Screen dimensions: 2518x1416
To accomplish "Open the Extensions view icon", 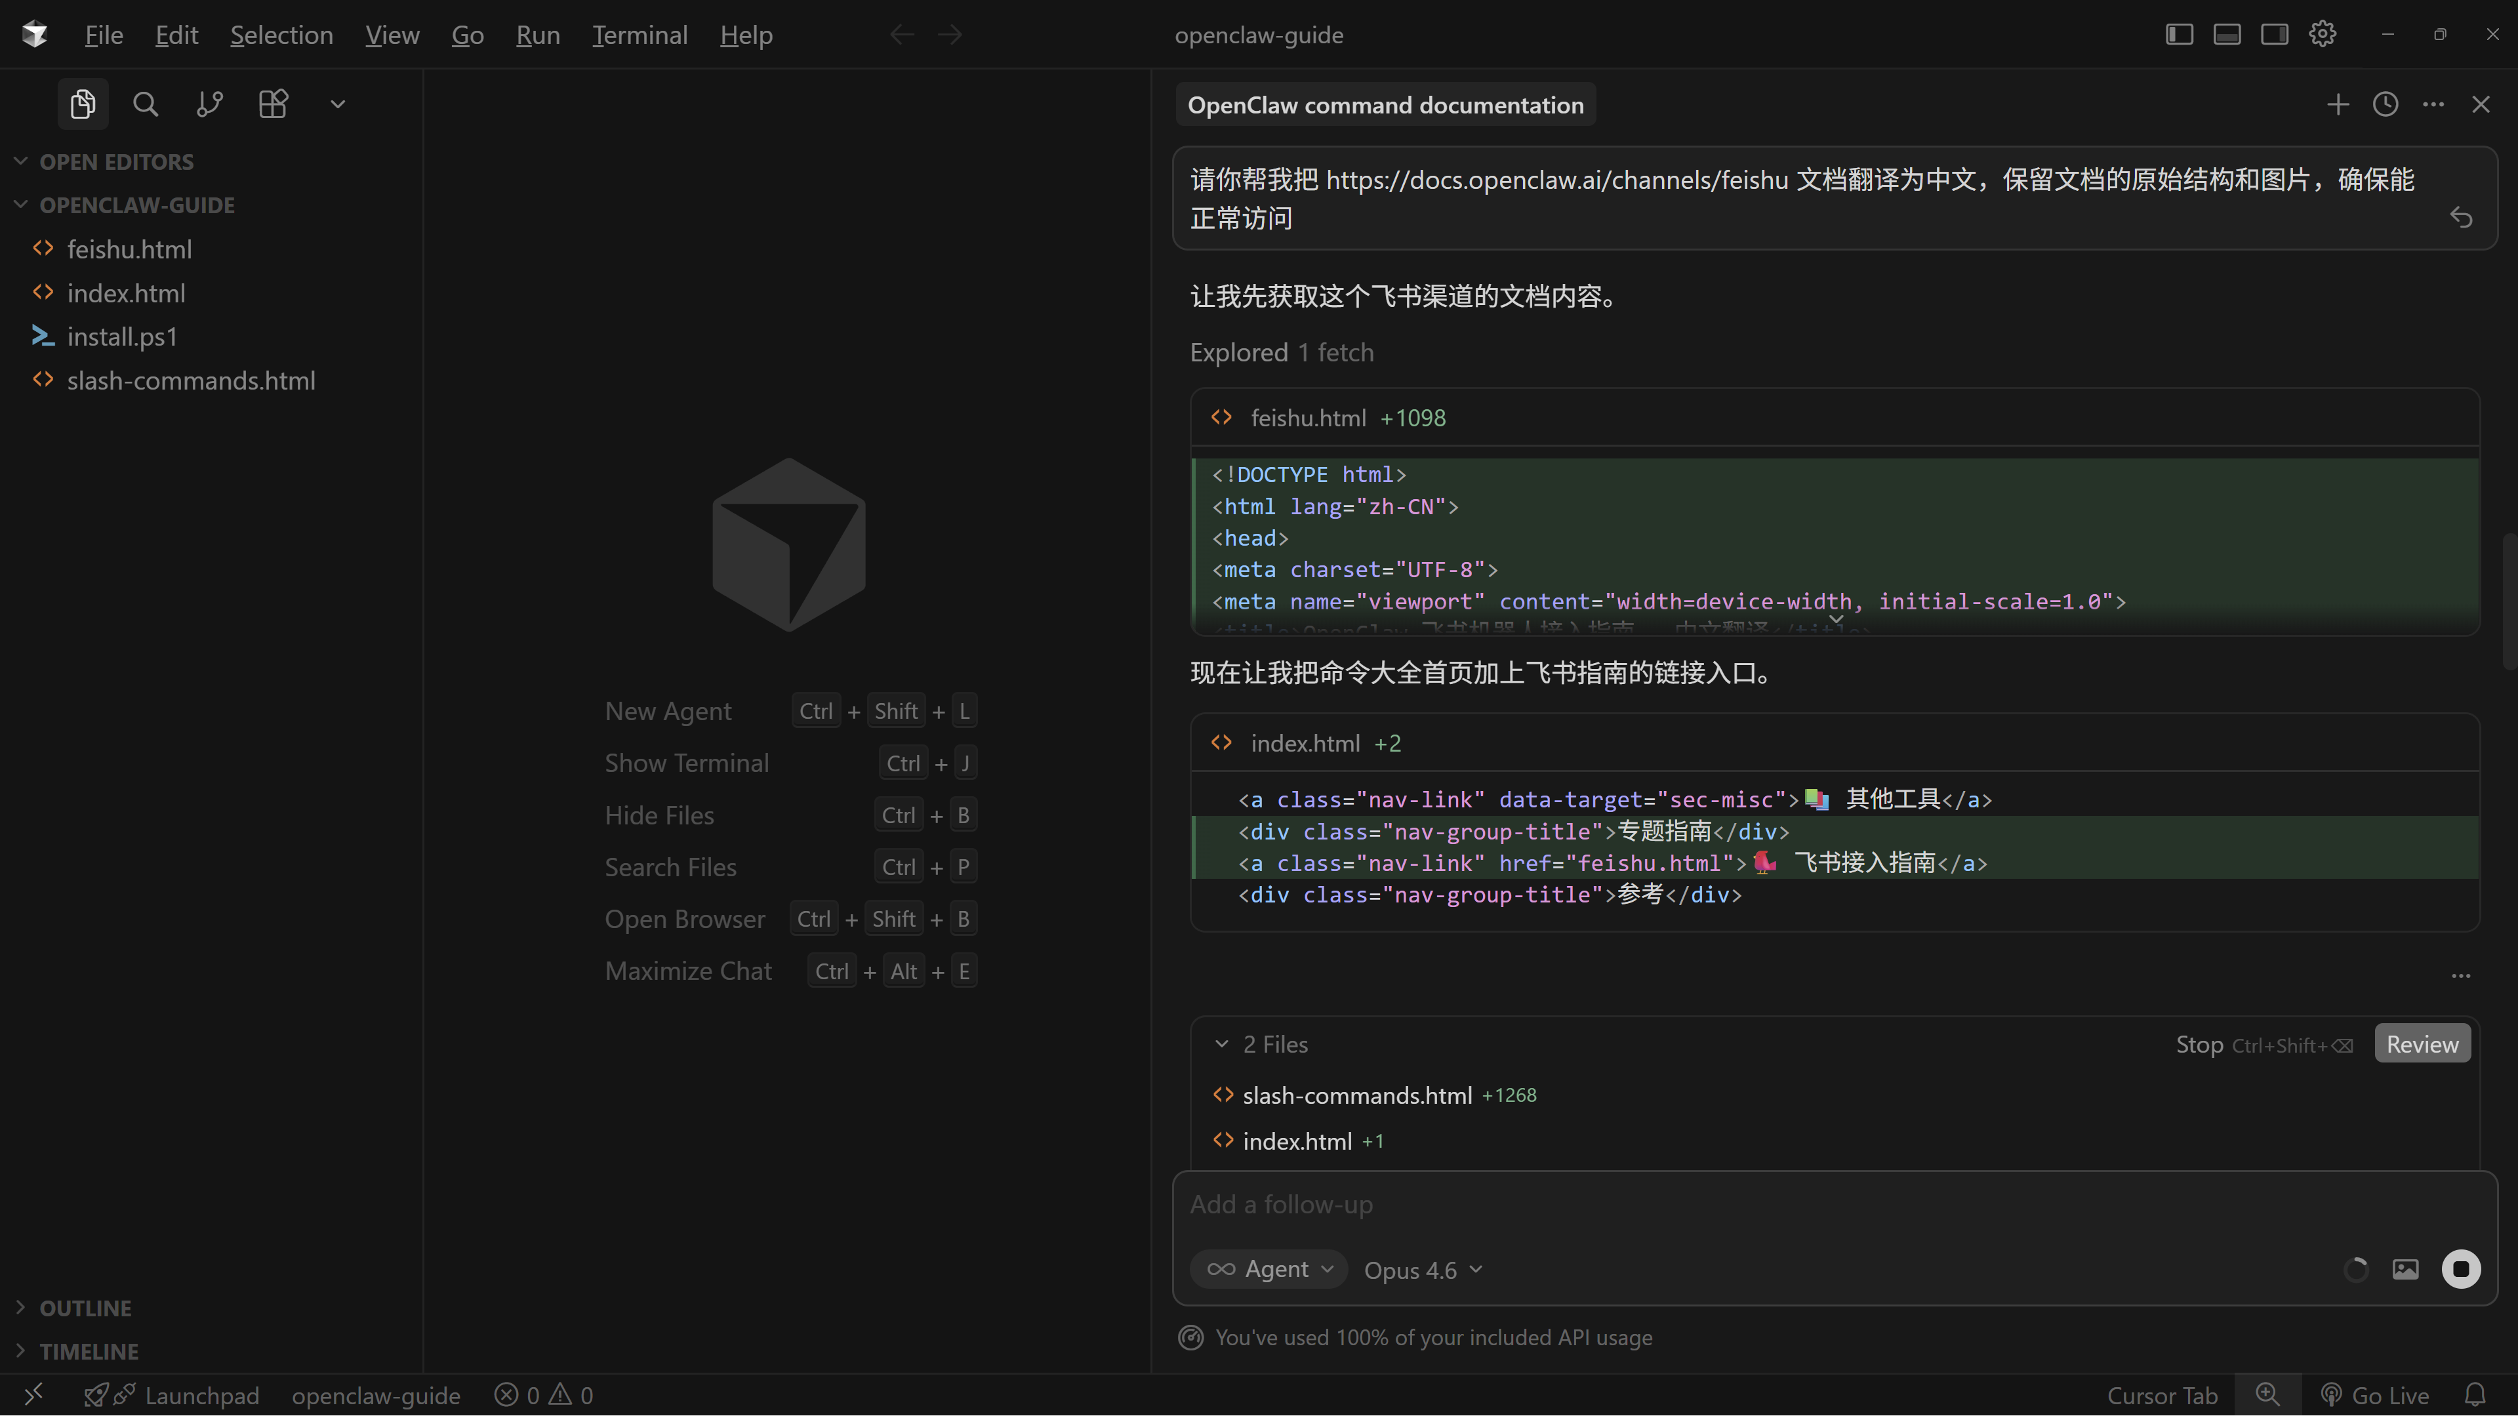I will [273, 104].
